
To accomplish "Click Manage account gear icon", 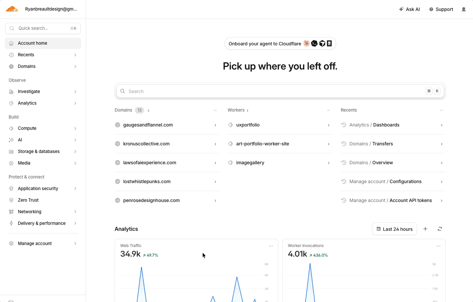I will coord(11,243).
